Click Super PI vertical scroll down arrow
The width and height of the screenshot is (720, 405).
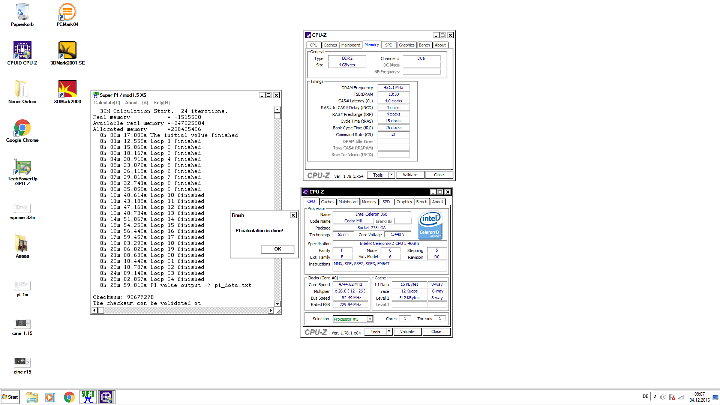point(277,304)
